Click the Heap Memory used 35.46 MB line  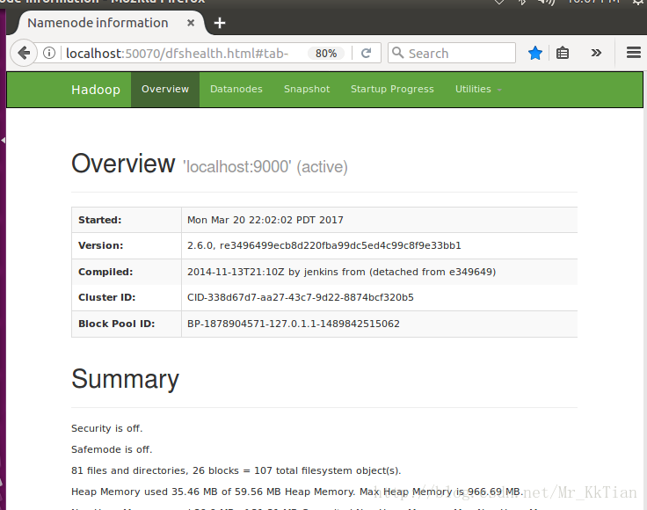tap(297, 492)
